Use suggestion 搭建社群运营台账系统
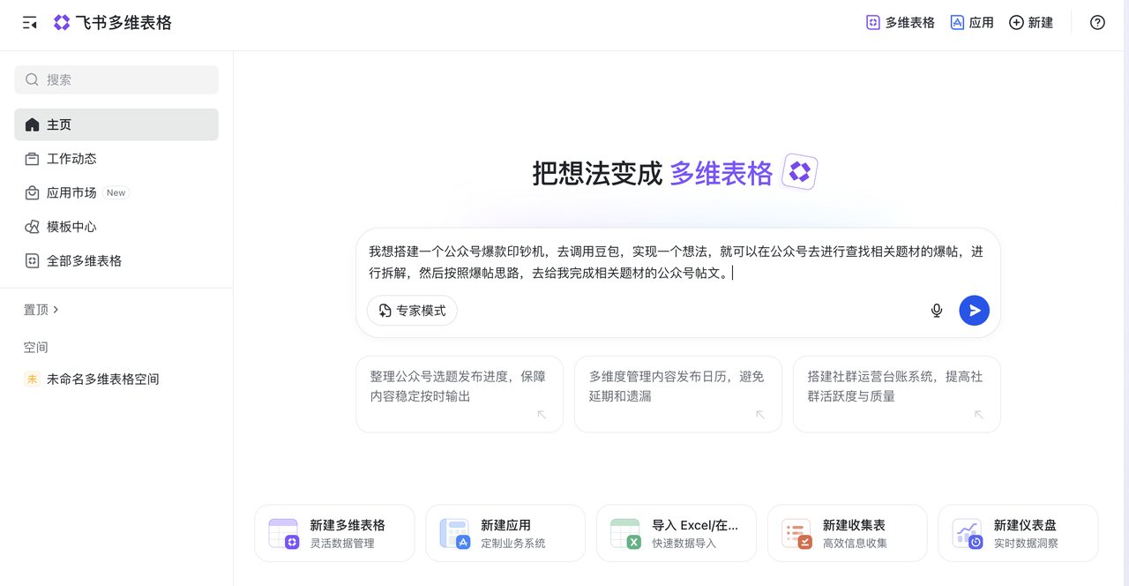The width and height of the screenshot is (1129, 586). click(x=897, y=394)
